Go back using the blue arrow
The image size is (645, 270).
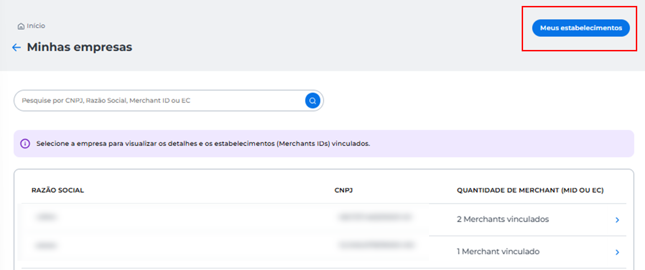(x=17, y=47)
